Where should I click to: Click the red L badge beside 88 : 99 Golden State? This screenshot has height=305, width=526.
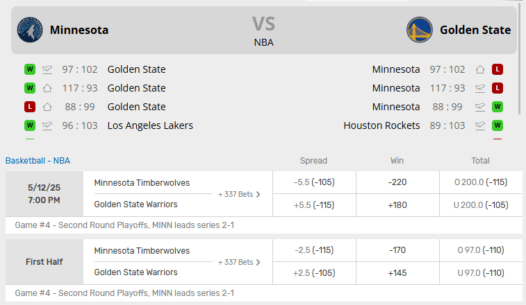[x=30, y=107]
